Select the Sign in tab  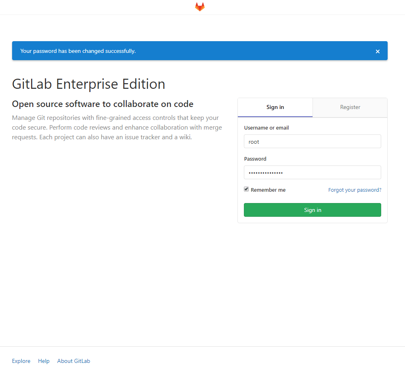(x=275, y=107)
